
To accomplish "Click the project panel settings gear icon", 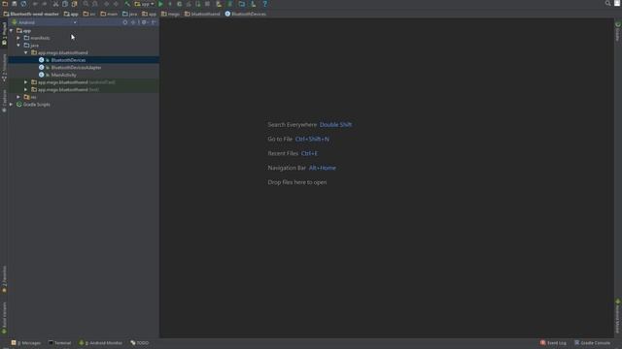I will pos(145,22).
